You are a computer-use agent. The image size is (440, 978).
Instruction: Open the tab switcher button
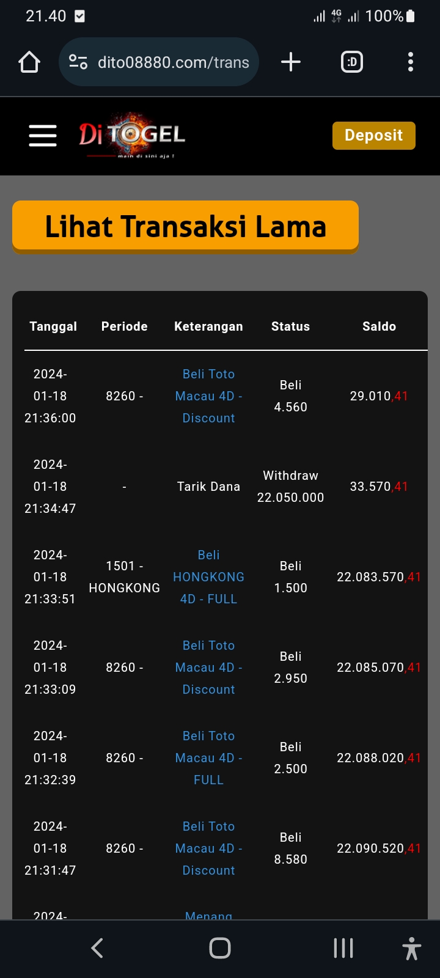click(351, 62)
